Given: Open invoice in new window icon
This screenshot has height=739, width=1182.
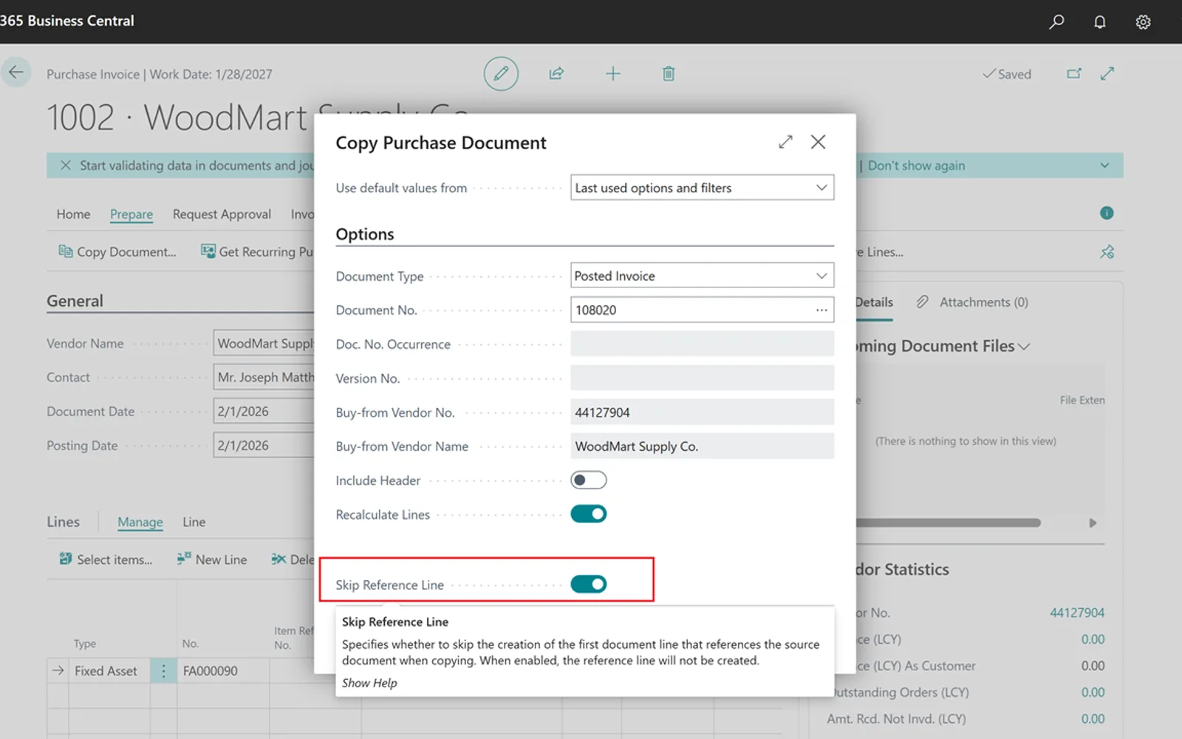Looking at the screenshot, I should 1074,73.
